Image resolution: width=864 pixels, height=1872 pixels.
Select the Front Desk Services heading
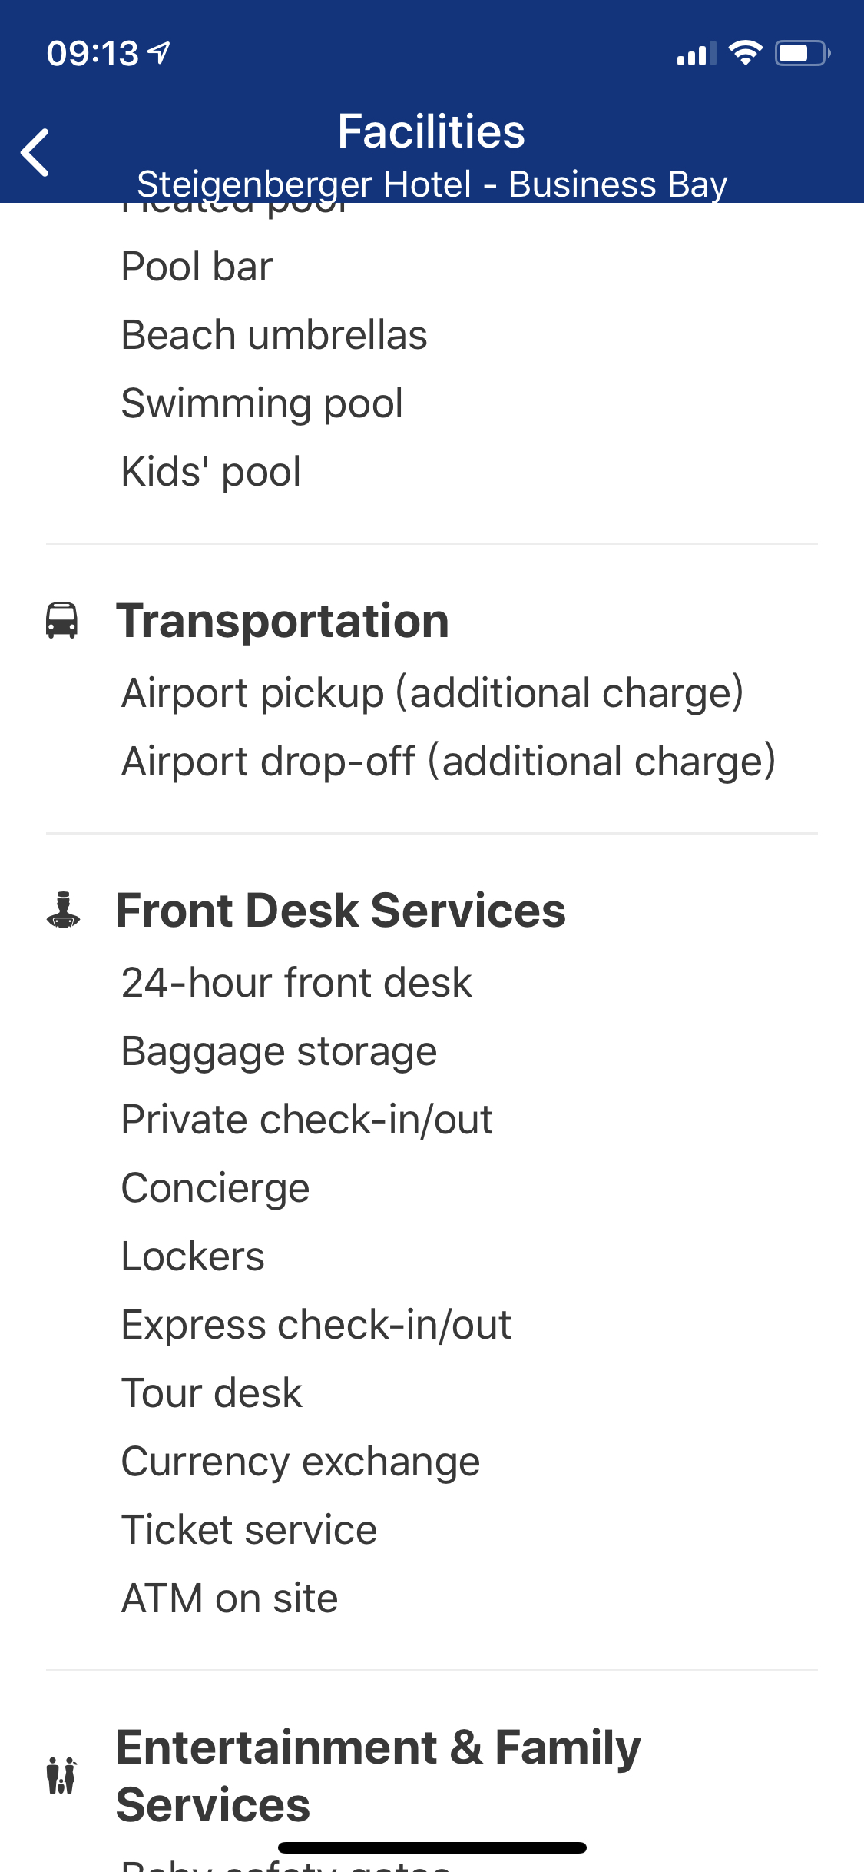point(340,910)
